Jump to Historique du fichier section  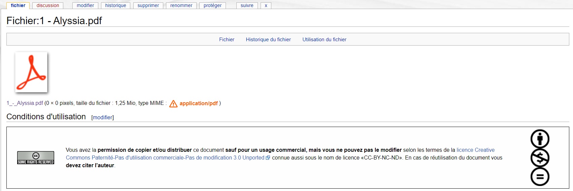pos(268,40)
